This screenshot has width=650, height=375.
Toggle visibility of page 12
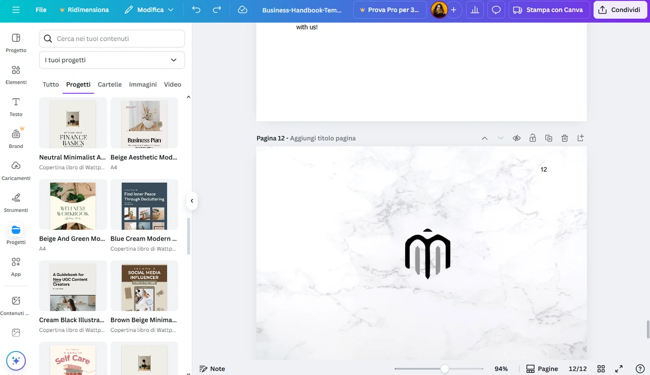point(517,138)
